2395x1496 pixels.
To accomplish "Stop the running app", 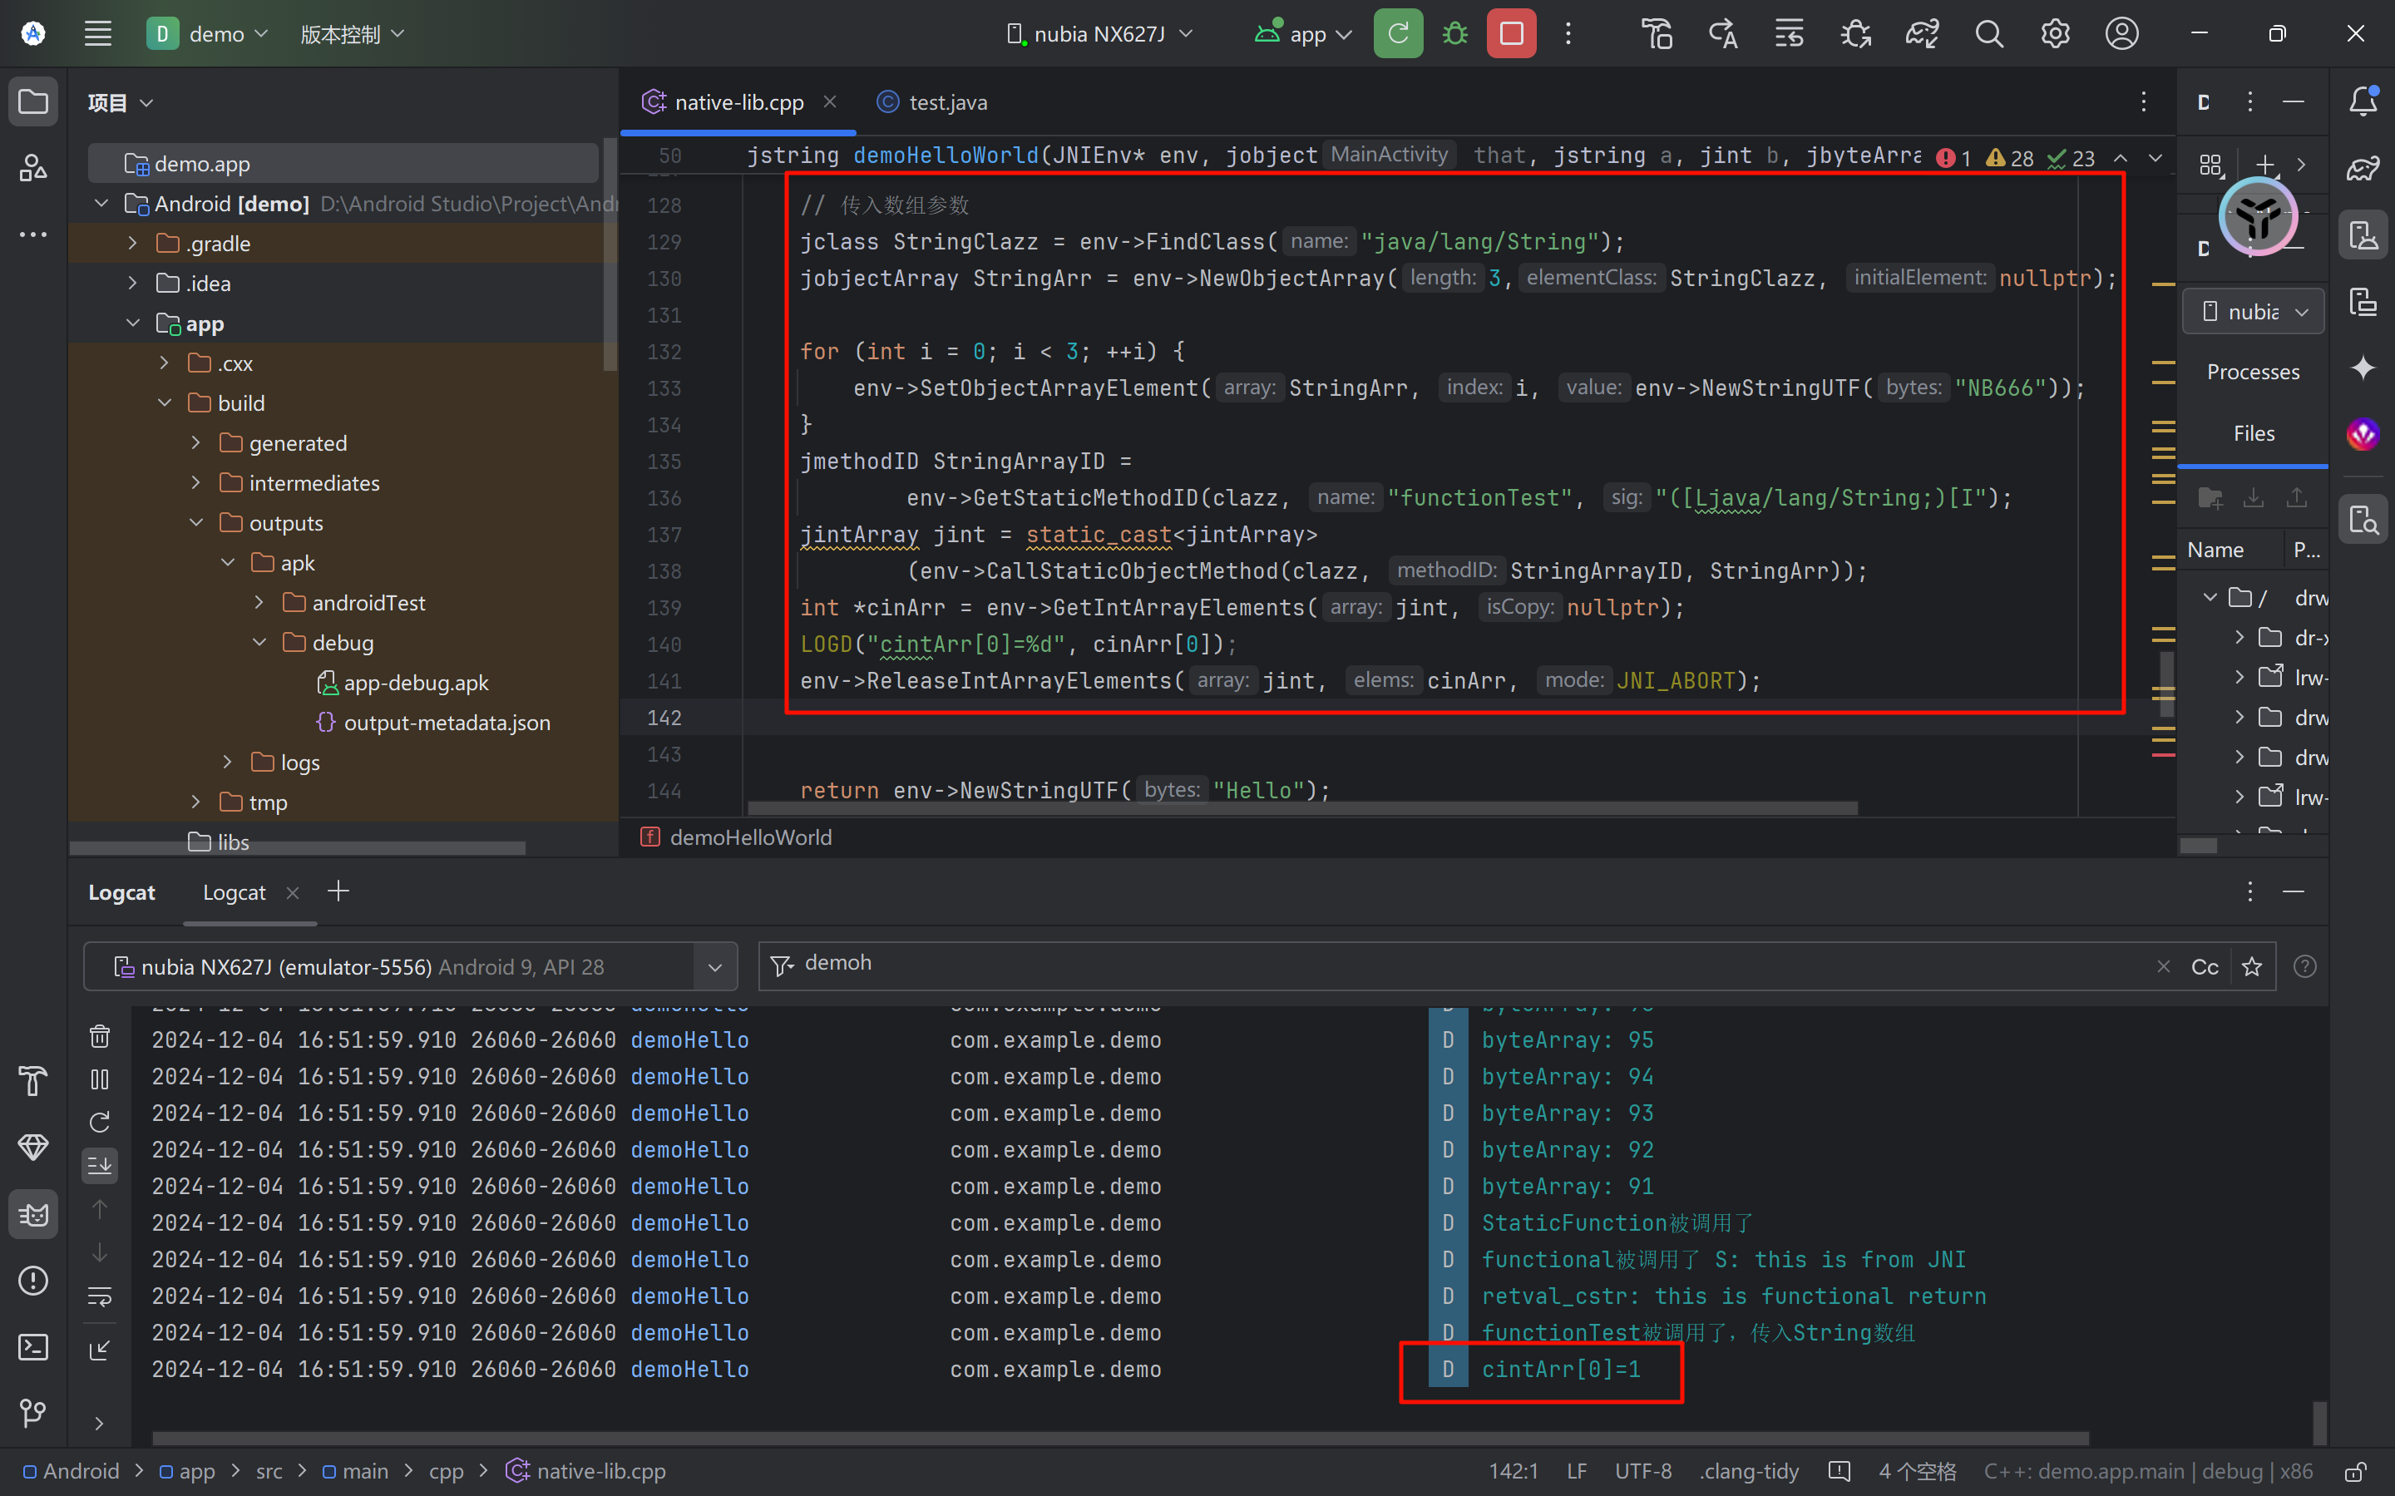I will 1511,33.
